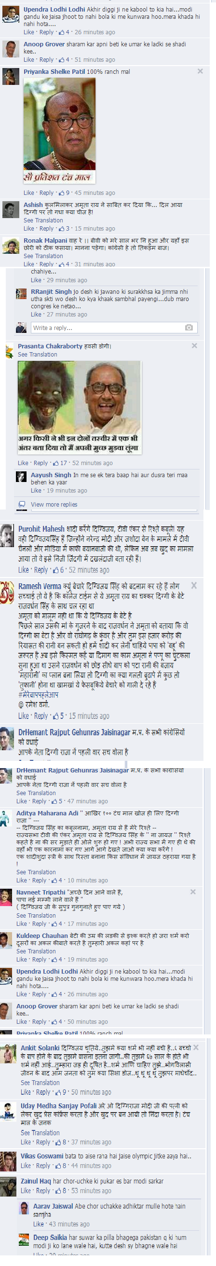Open the two-faces meme image
Image resolution: width=216 pixels, height=1266 pixels.
[80, 407]
